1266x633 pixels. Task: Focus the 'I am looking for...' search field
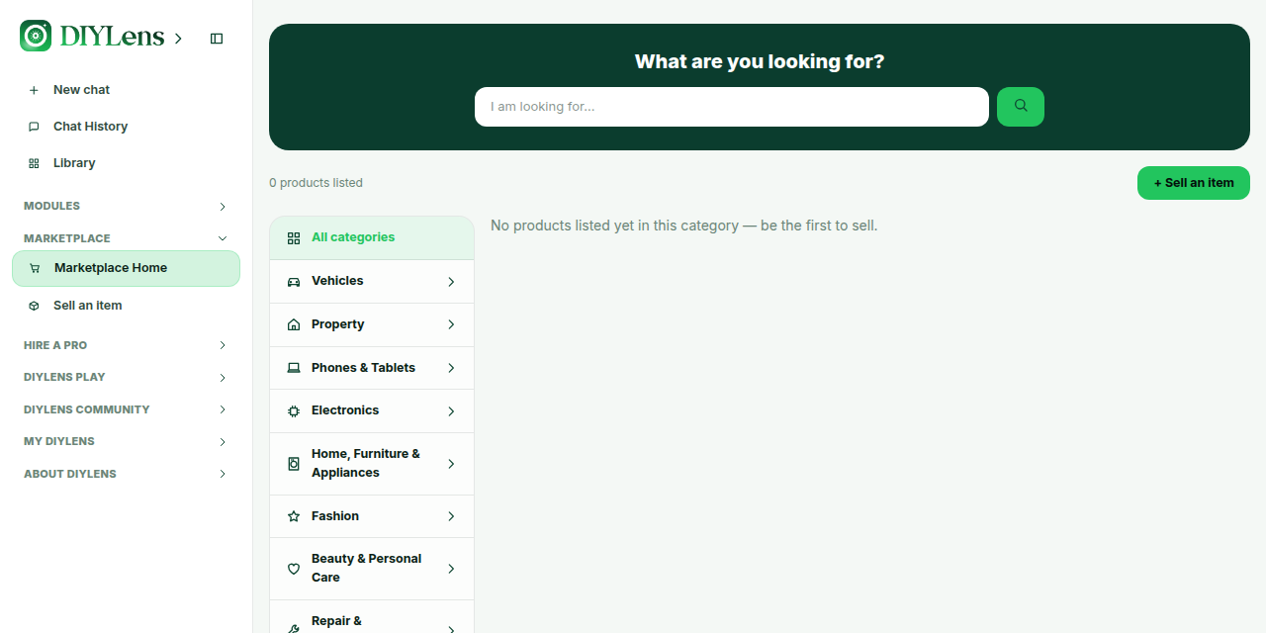732,107
